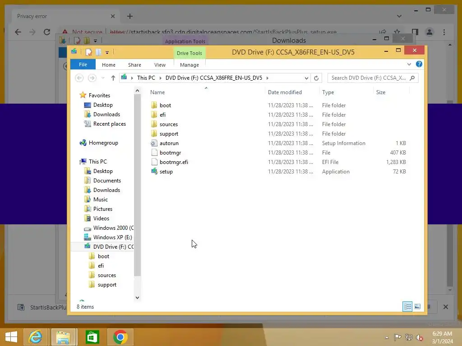Reload the page in Chrome
462x346 pixels.
coord(47,32)
